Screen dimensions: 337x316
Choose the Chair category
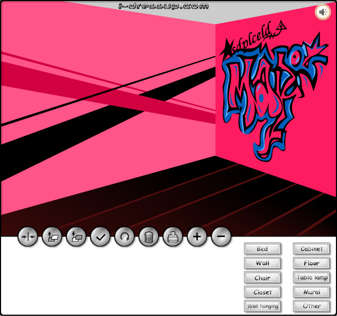coord(262,278)
